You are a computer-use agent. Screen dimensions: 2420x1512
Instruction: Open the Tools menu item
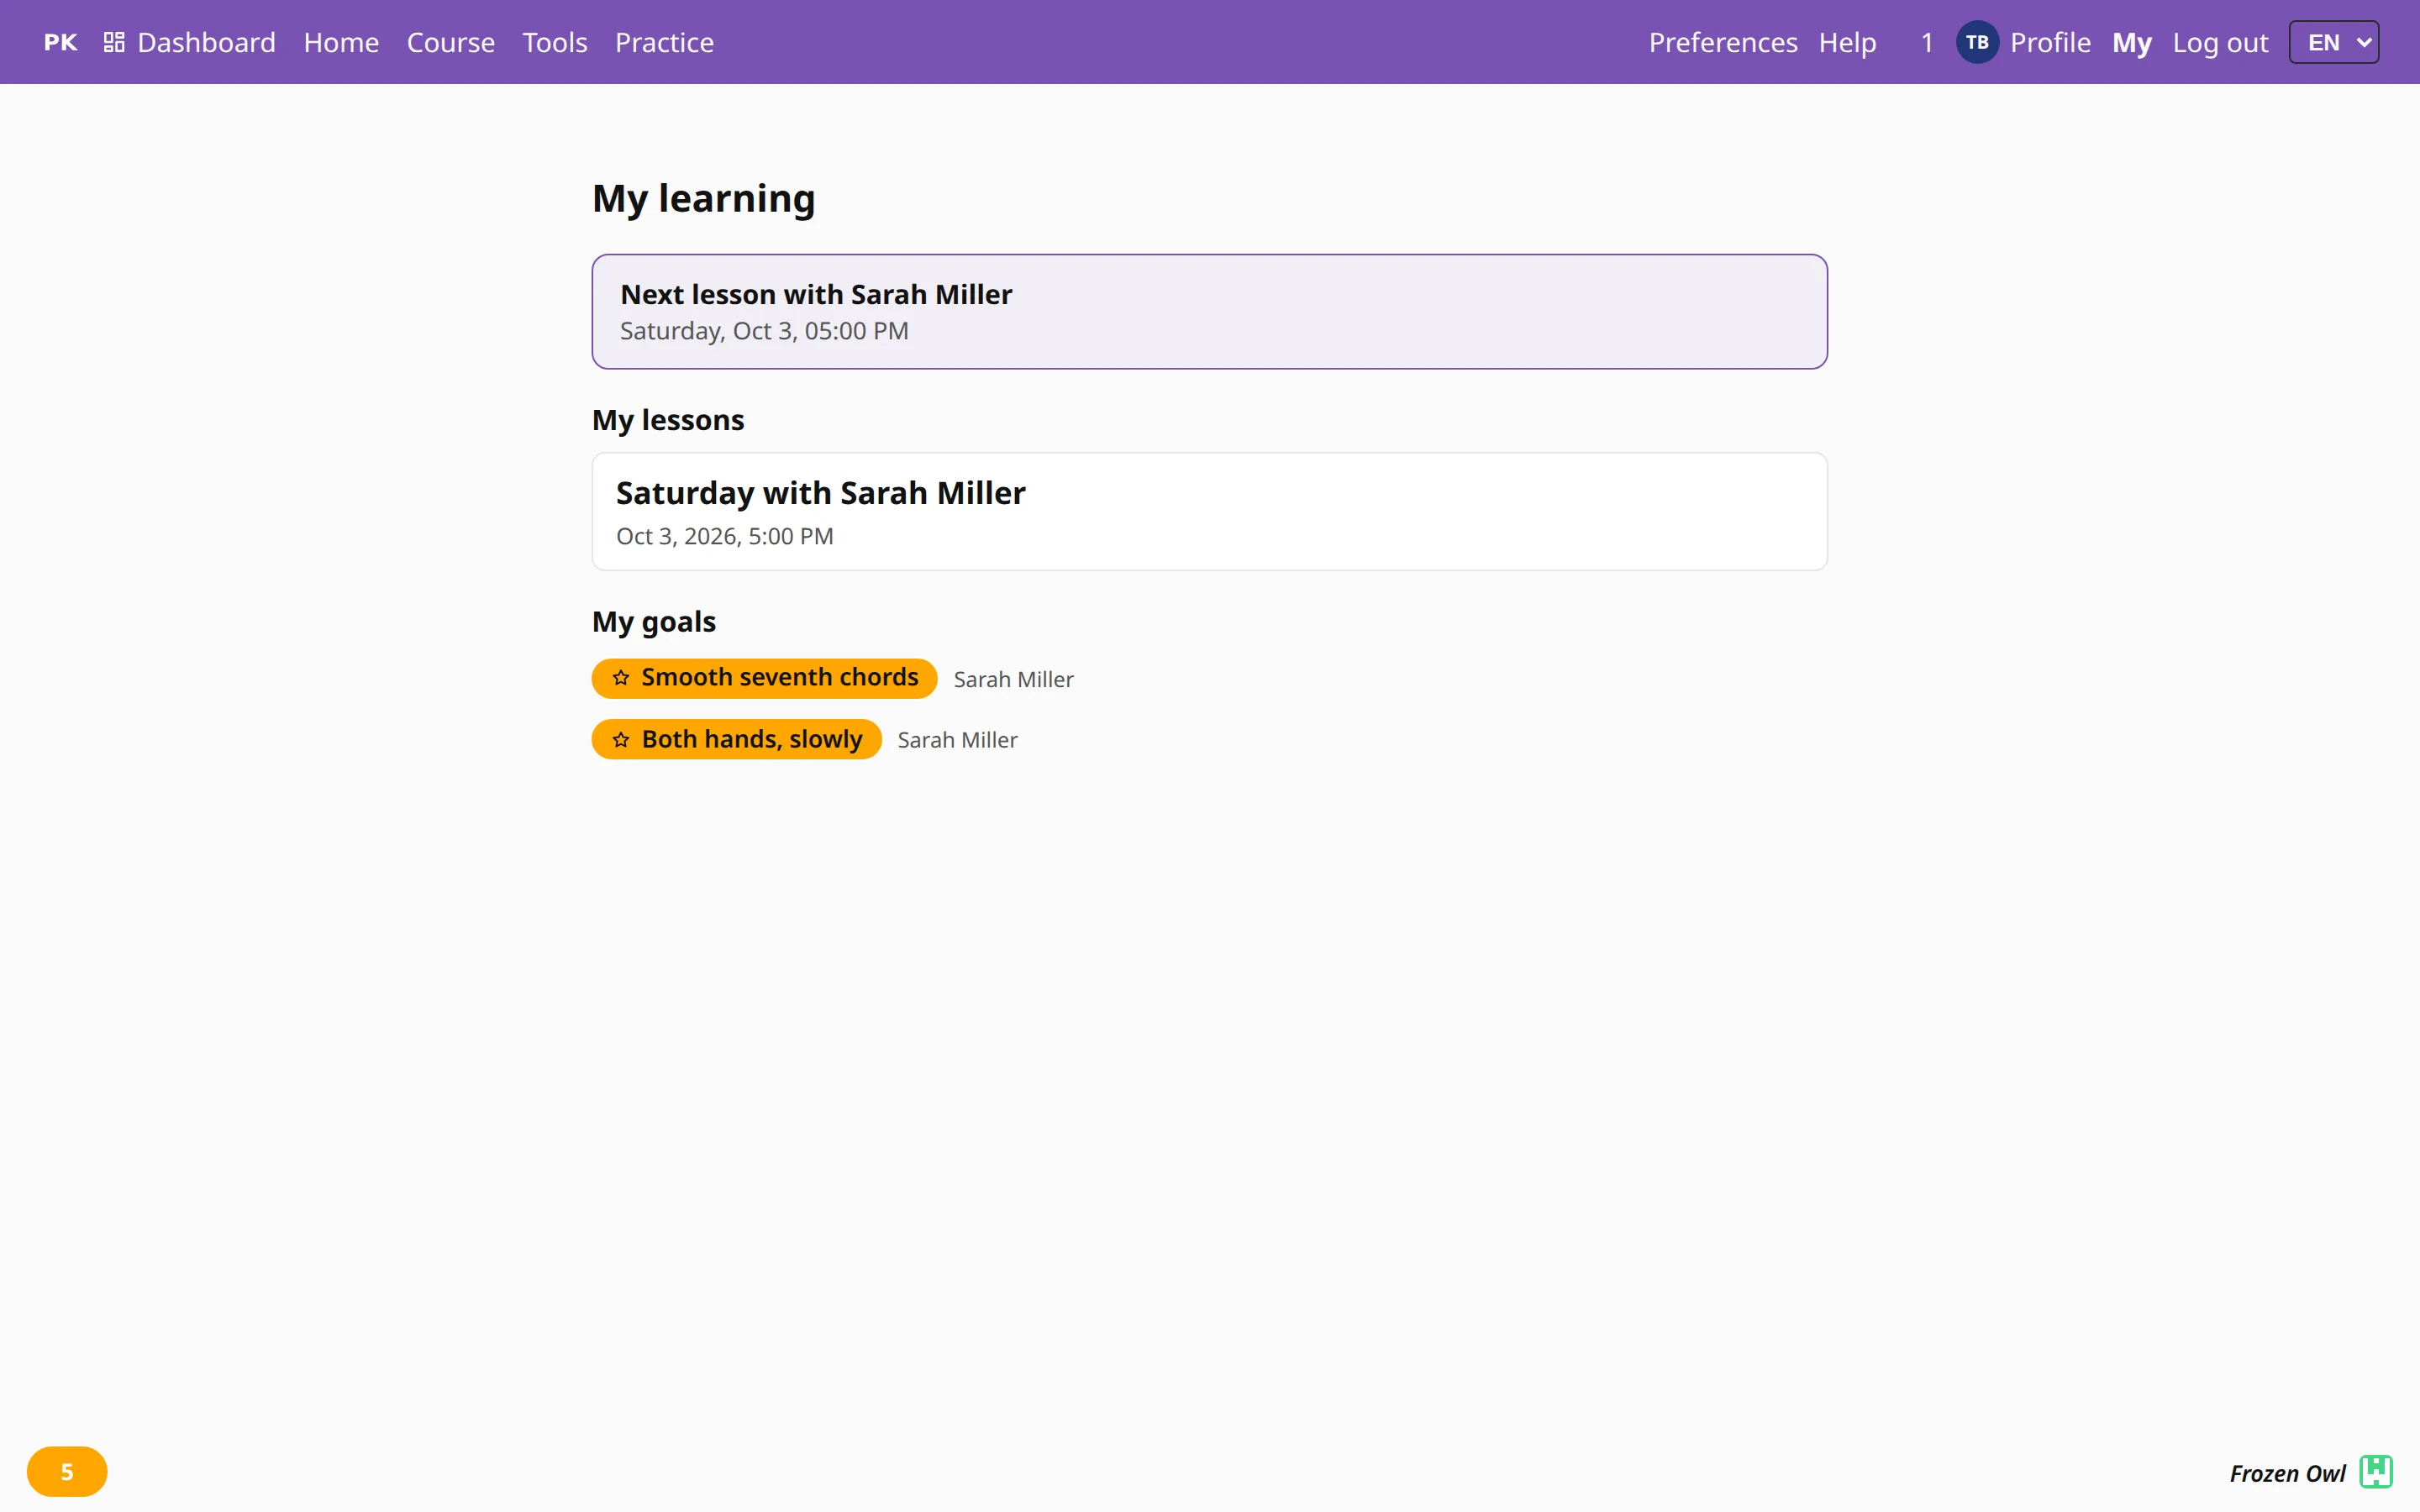pyautogui.click(x=554, y=42)
